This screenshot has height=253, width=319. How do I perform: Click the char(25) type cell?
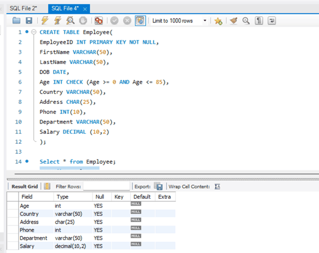(73, 222)
